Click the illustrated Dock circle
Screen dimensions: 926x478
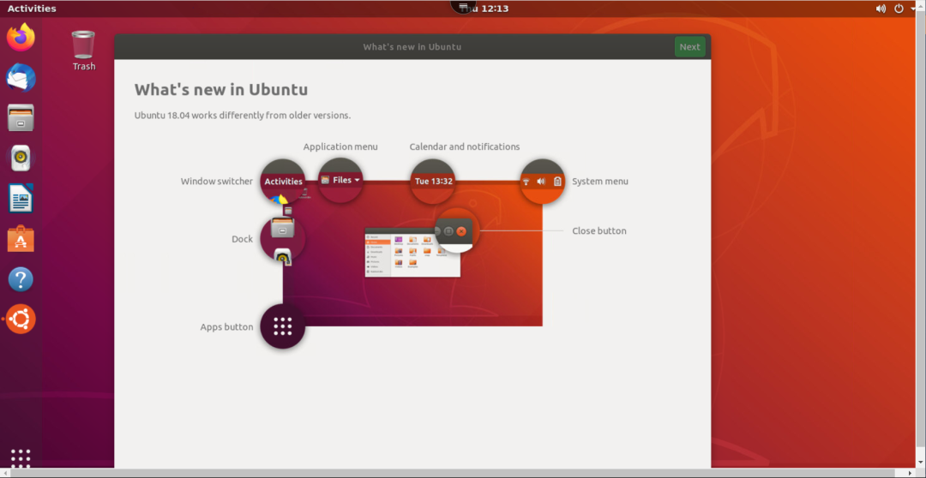click(283, 239)
